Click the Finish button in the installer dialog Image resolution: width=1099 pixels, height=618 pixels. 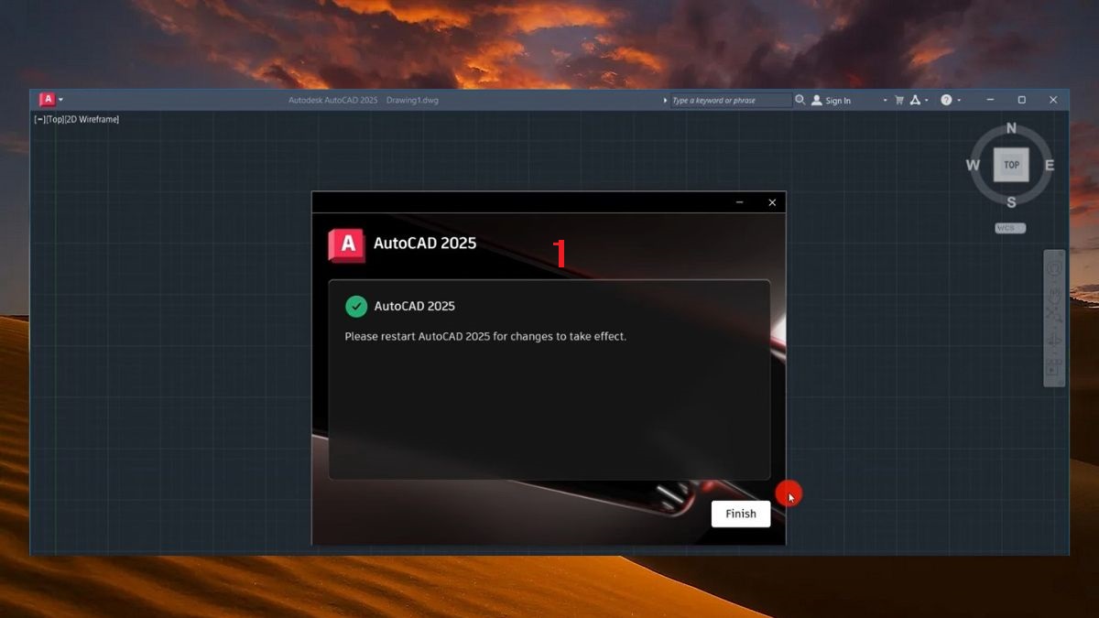[741, 514]
